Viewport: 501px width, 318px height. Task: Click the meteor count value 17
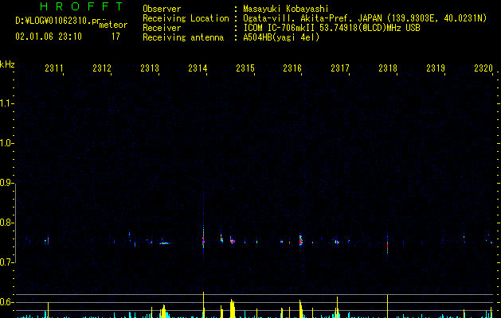pyautogui.click(x=115, y=37)
